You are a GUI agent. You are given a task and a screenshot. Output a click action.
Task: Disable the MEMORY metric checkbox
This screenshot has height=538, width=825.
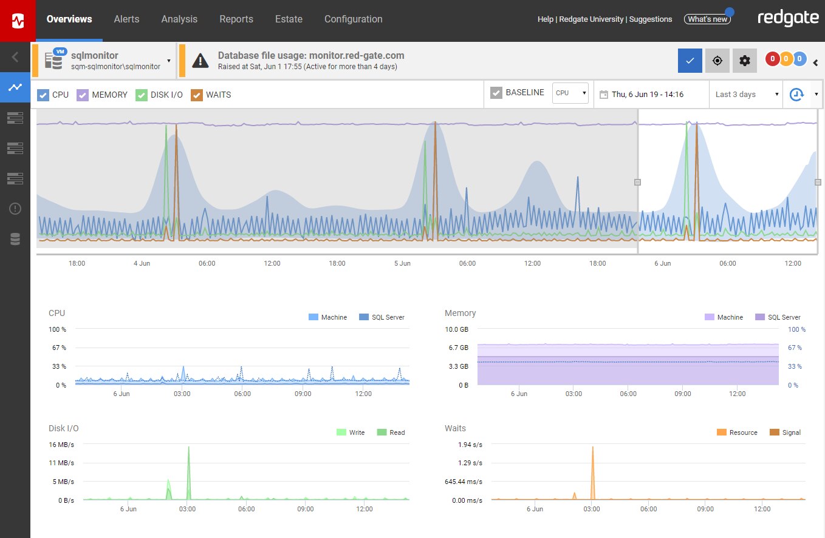pos(82,95)
